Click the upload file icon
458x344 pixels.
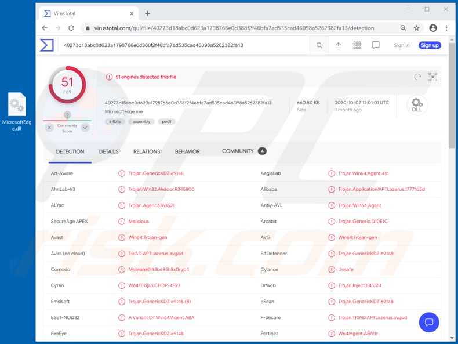tap(338, 45)
